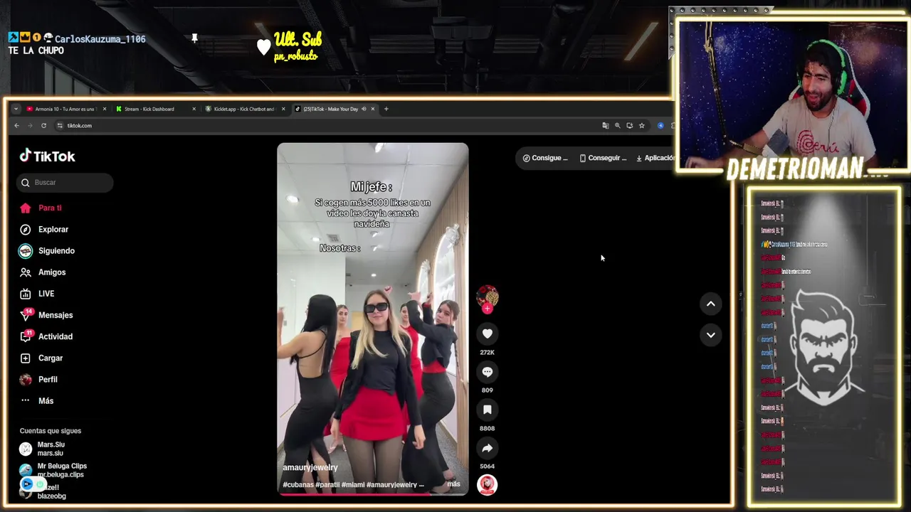The width and height of the screenshot is (911, 512).
Task: Focus the Buscar search field
Action: [x=65, y=182]
